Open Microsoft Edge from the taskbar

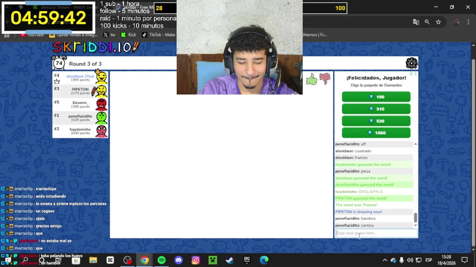pos(264,260)
